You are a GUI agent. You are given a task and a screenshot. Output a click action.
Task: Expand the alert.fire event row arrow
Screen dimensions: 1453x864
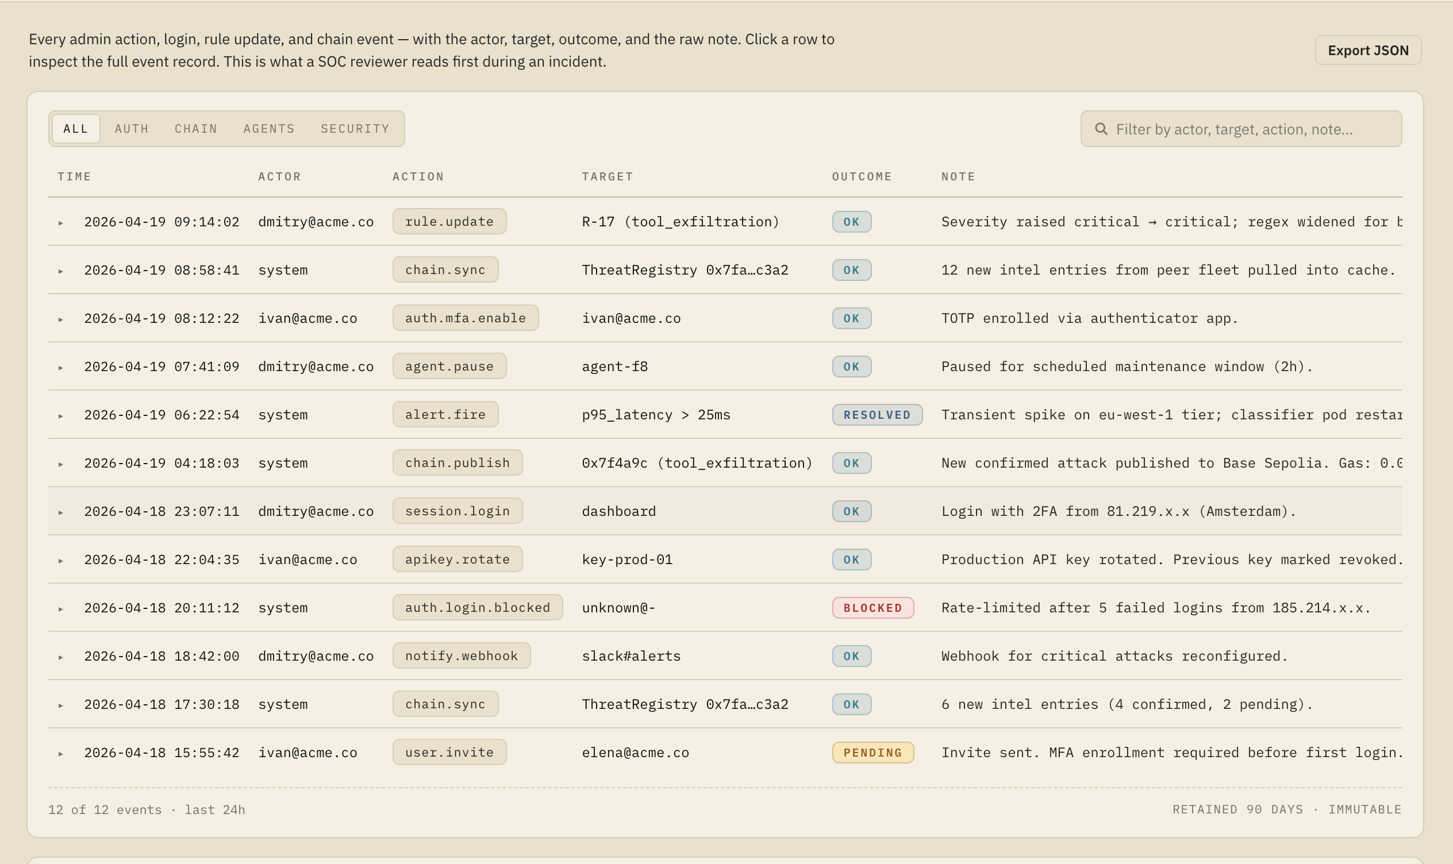(x=60, y=416)
